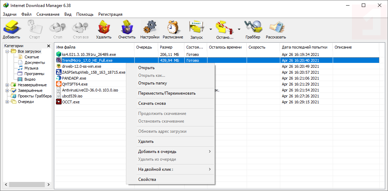Open the Файл menu
The image size is (388, 191).
coord(27,14)
